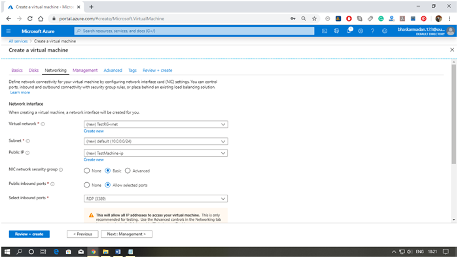Open the Azure portal hamburger menu
The width and height of the screenshot is (458, 258).
click(x=9, y=31)
